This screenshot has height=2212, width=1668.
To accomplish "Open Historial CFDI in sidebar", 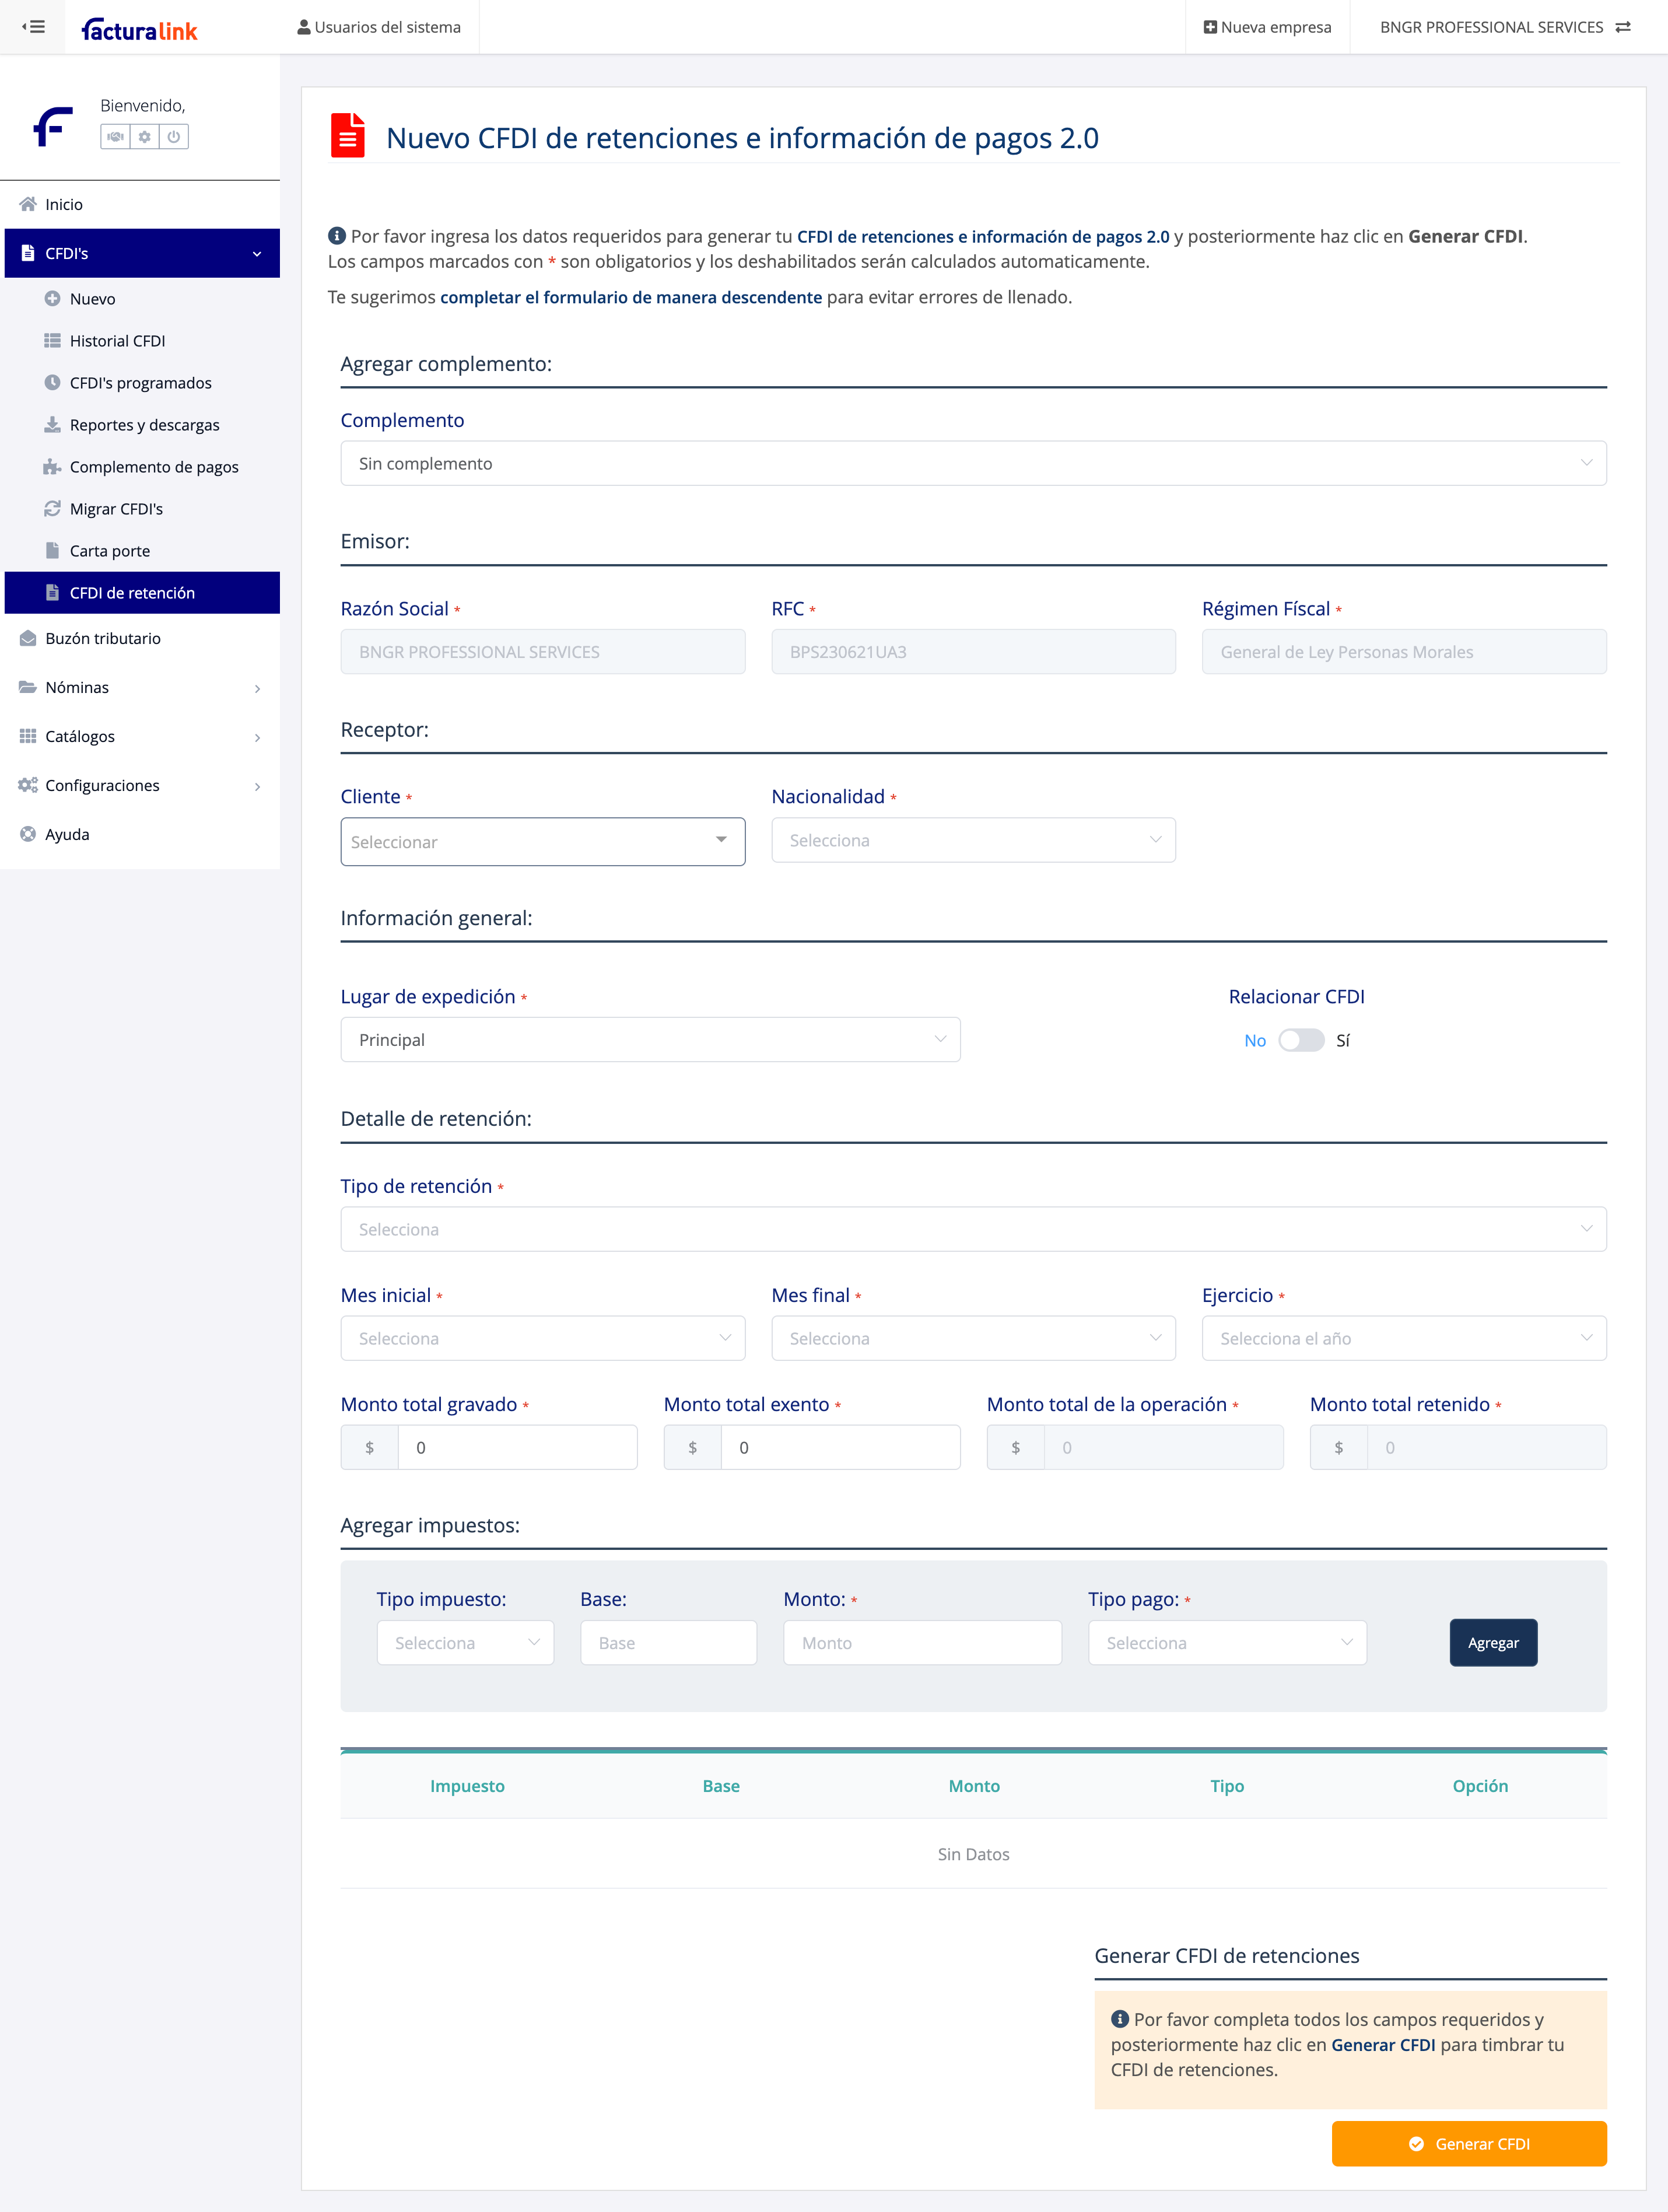I will [x=117, y=341].
